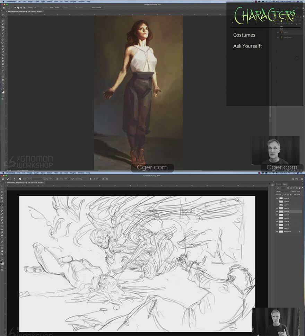Open Filter menu in painting window
The width and height of the screenshot is (305, 336).
click(x=56, y=1)
